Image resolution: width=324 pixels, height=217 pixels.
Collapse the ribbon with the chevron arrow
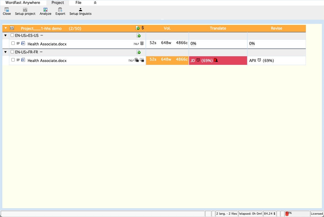point(95,3)
